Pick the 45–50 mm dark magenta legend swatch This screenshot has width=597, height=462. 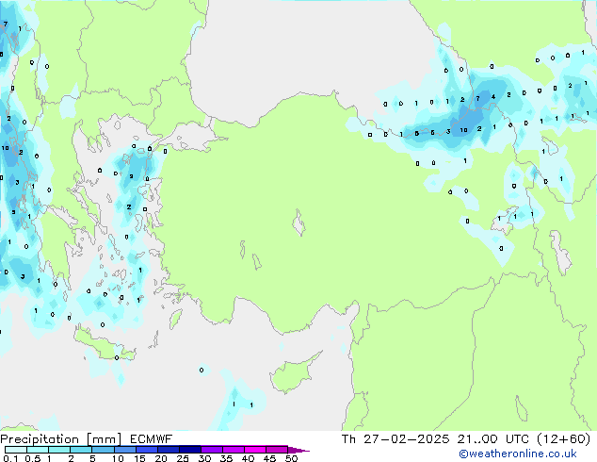coord(277,450)
